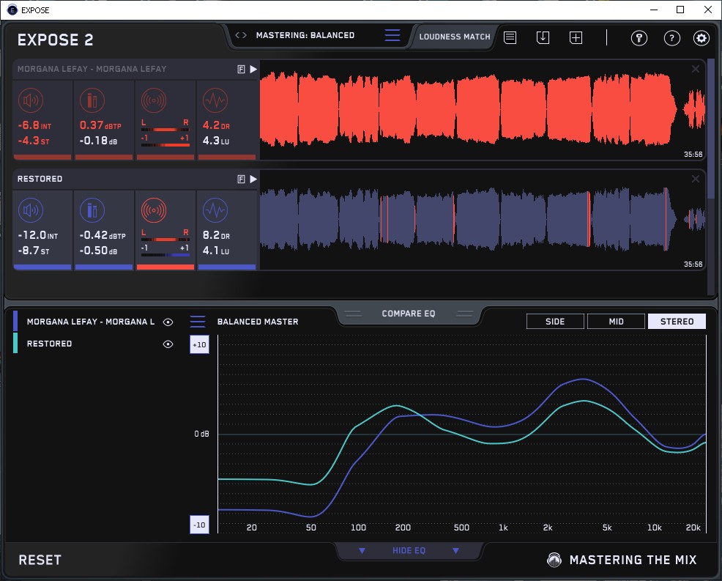This screenshot has height=581, width=722.
Task: Click the 4.2 DR dynamic range value
Action: 216,125
